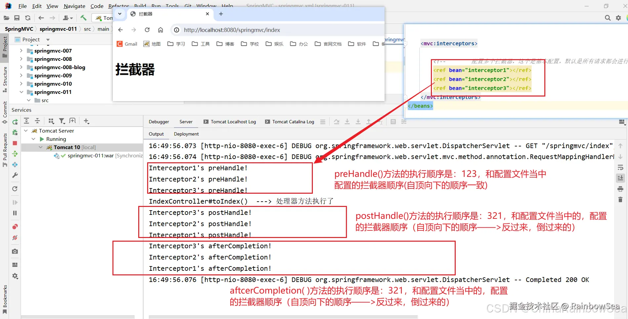Open the Gmail bookmark

[127, 44]
